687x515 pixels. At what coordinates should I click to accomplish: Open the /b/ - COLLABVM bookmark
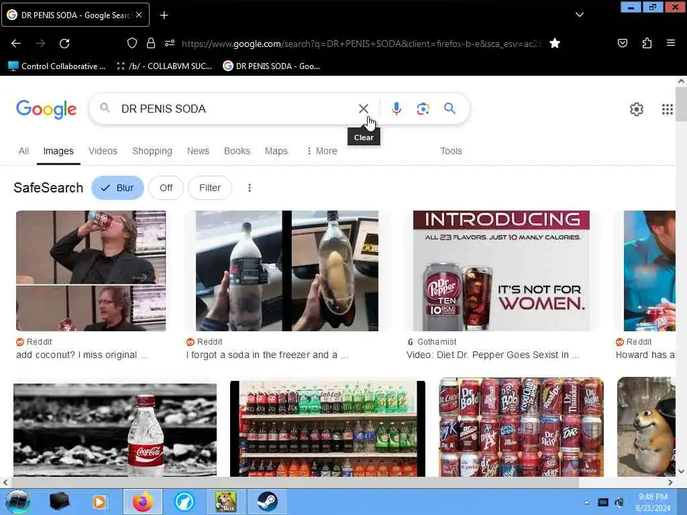click(164, 66)
